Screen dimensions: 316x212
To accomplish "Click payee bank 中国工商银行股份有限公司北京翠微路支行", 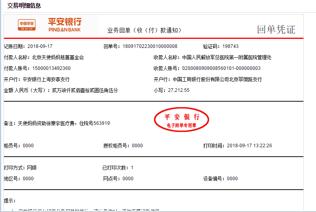I will [217, 79].
